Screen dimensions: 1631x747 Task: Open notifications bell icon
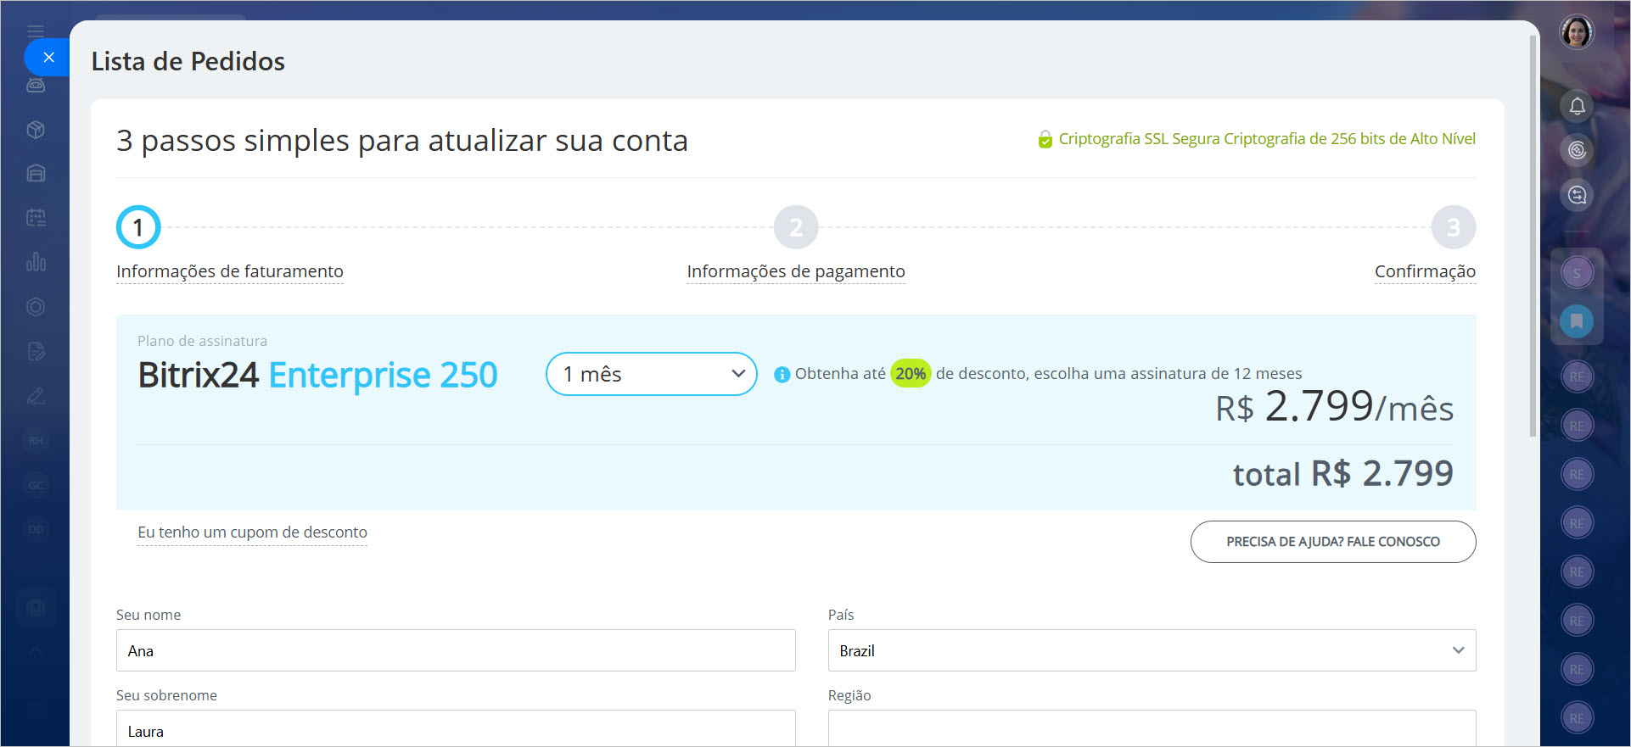(x=1577, y=106)
